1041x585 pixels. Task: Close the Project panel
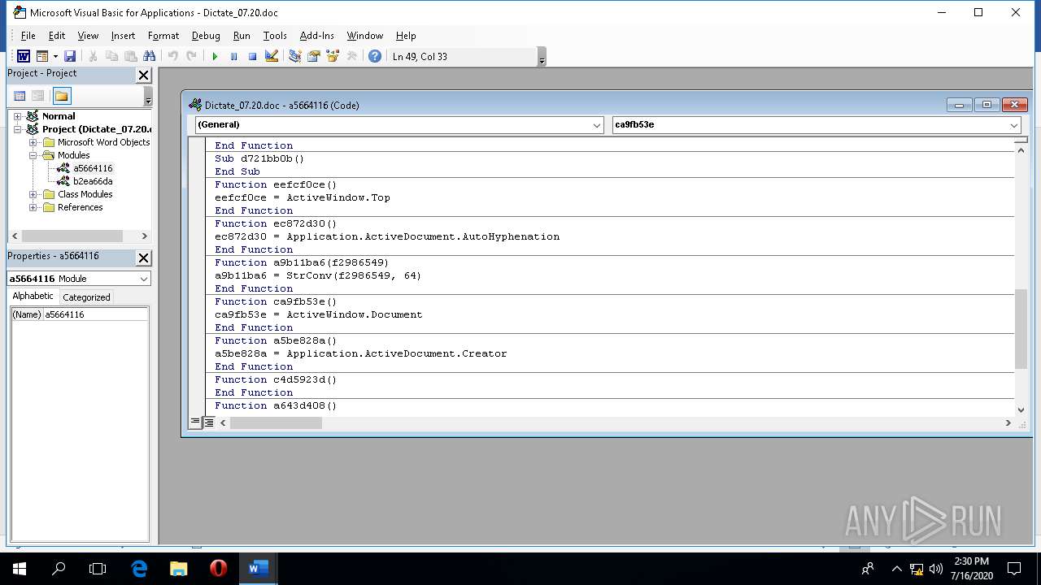pyautogui.click(x=143, y=75)
